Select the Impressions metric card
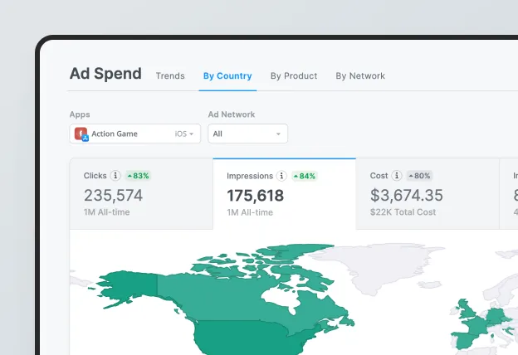This screenshot has width=518, height=355. click(285, 193)
